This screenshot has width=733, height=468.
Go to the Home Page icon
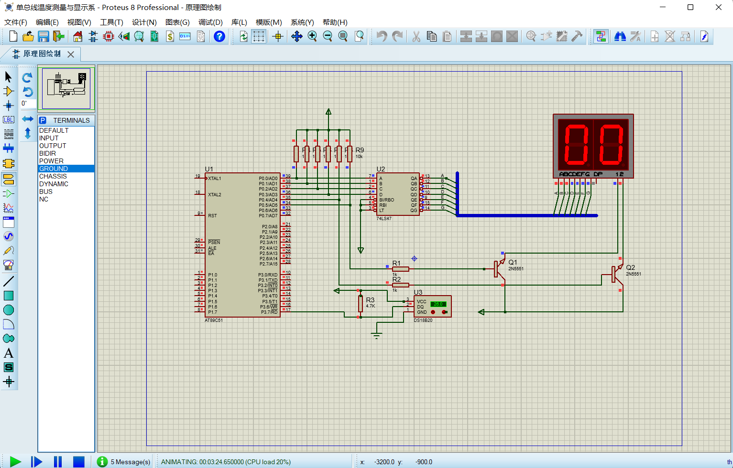78,36
